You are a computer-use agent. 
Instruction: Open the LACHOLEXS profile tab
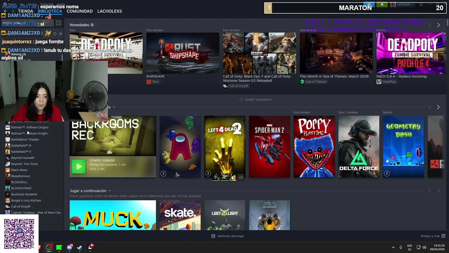(109, 11)
